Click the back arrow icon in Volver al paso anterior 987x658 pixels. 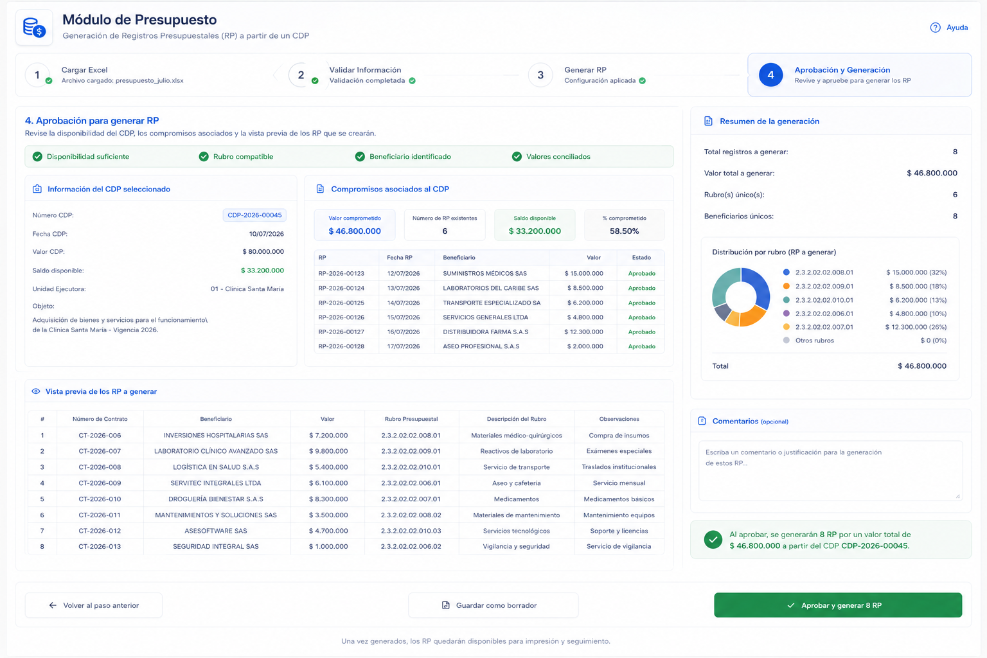click(x=53, y=605)
